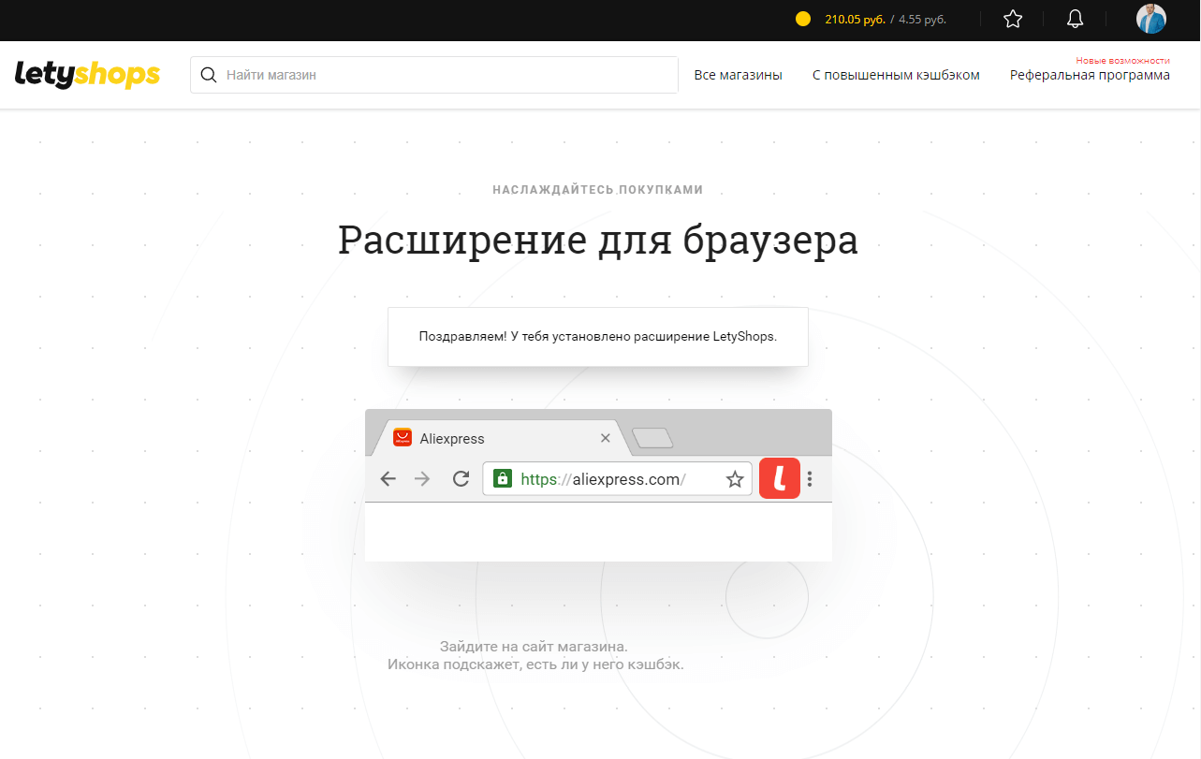Screen dimensions: 1201x759
Task: Click the 'НАСЛАЖДАЙТЕСЬ ПОКУПКАМИ' subtitle
Action: pos(598,190)
